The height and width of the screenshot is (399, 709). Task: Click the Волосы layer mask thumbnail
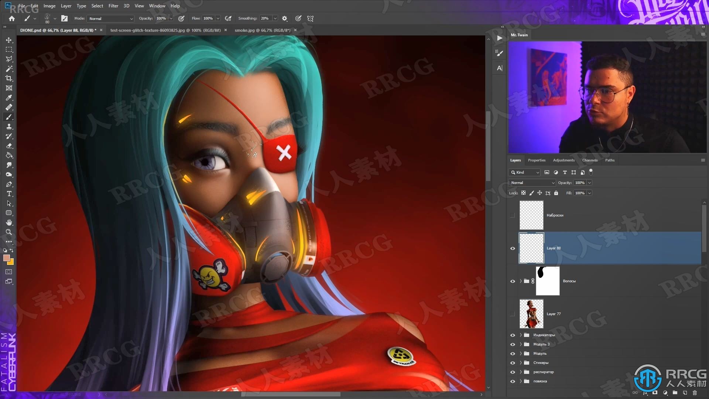tap(548, 281)
